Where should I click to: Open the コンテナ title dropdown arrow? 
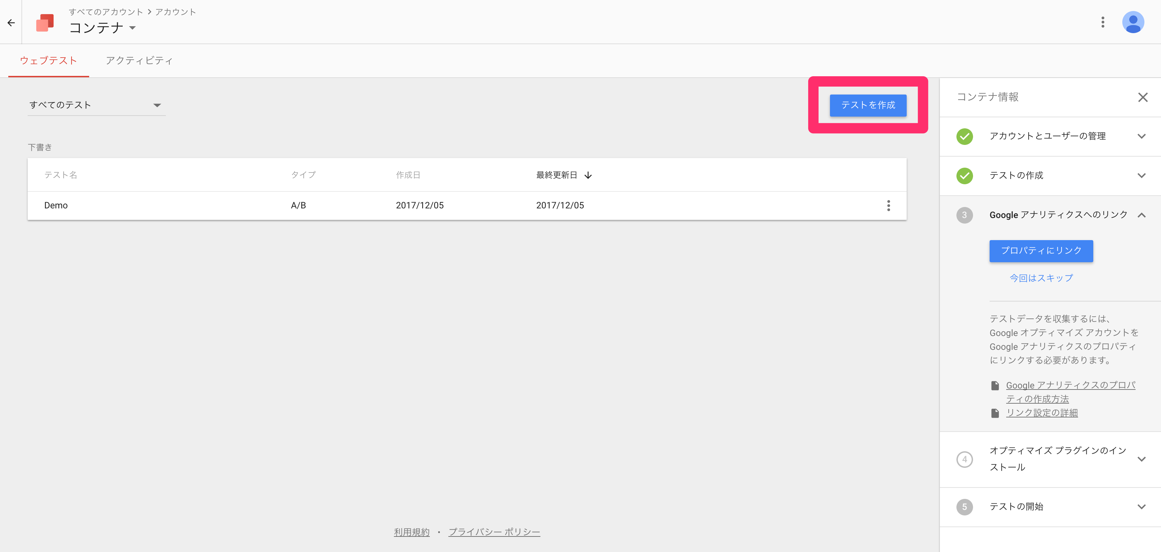click(x=132, y=28)
